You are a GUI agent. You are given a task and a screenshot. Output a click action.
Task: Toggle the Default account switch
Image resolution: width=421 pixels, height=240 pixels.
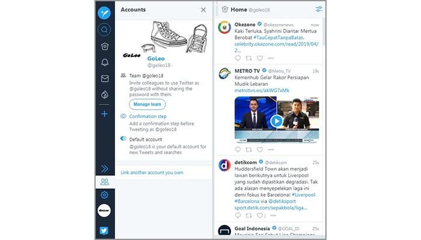[x=123, y=139]
